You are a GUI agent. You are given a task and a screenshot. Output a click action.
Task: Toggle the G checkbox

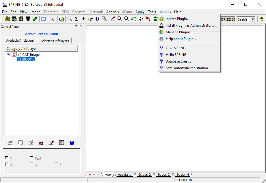pos(31,164)
